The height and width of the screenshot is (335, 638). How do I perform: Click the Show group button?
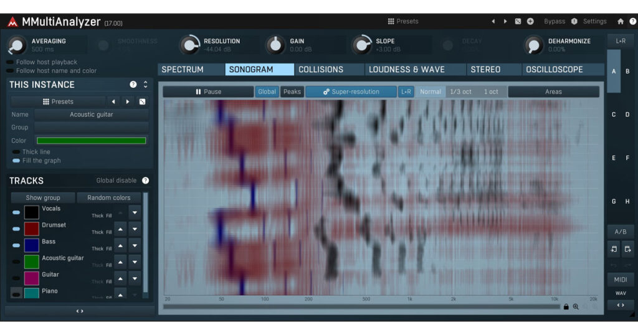[x=43, y=197]
